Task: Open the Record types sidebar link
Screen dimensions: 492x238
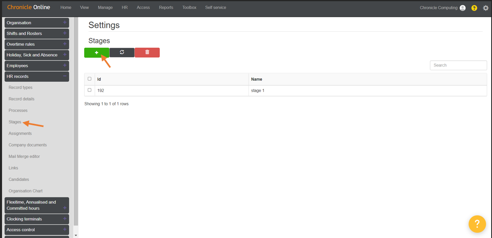Action: point(20,88)
